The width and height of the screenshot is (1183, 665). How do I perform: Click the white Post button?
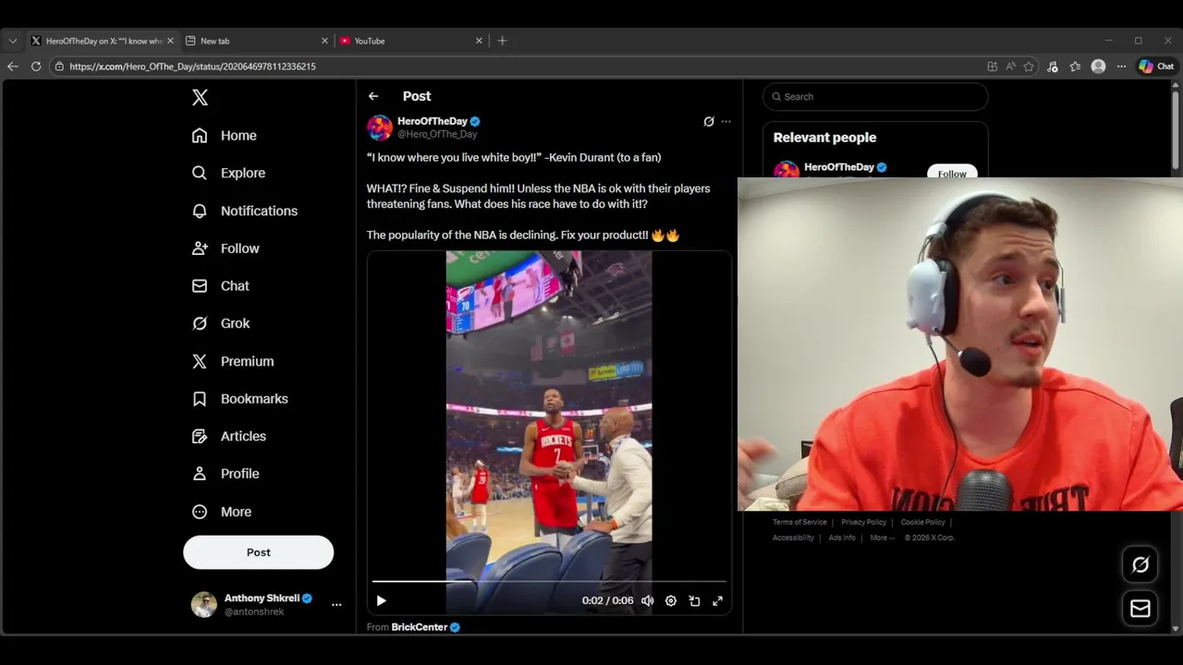pos(258,552)
